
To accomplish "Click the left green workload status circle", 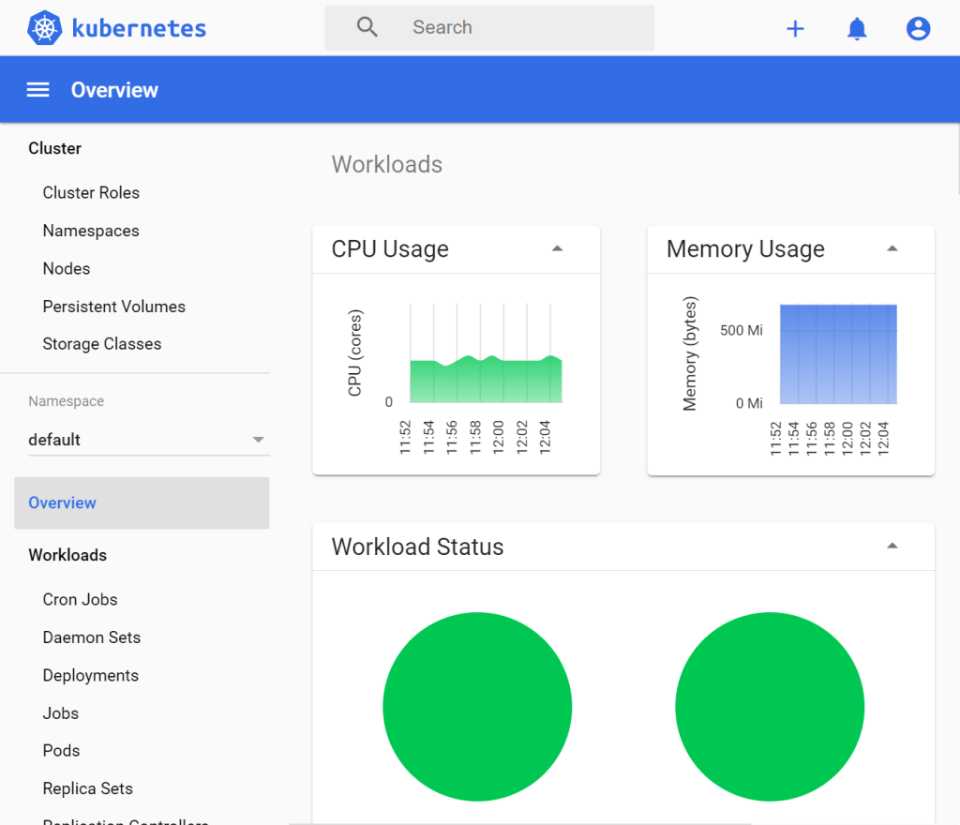I will click(x=477, y=707).
